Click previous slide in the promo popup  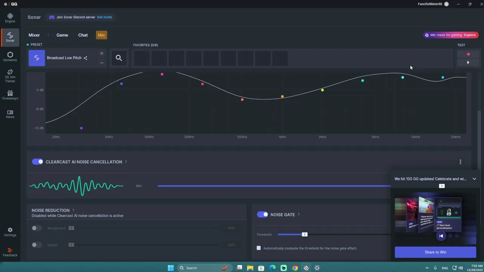441,236
